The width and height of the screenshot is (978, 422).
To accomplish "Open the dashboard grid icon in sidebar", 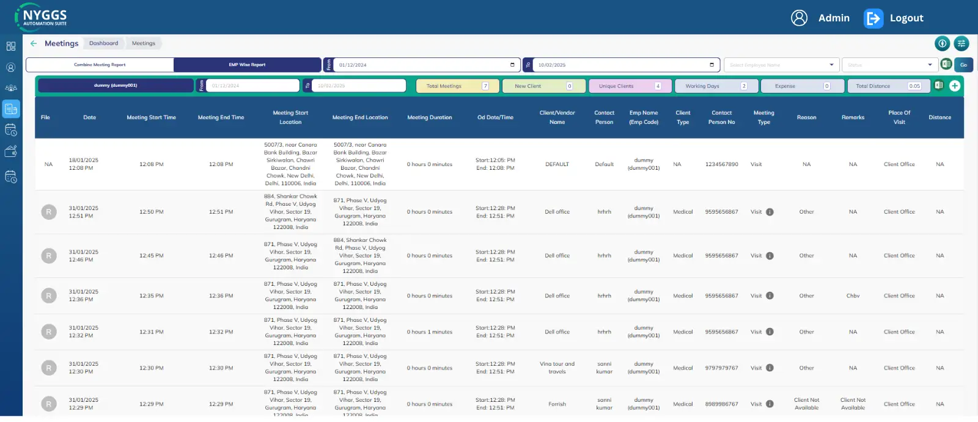I will 11,46.
